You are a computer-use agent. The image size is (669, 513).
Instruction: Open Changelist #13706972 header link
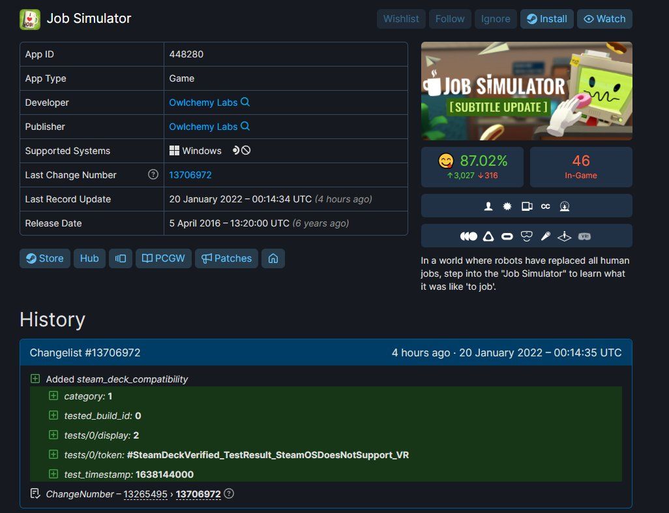[85, 352]
